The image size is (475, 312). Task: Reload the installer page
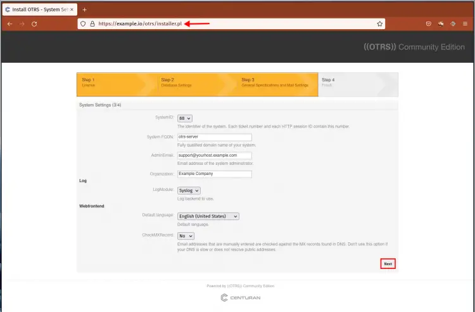coord(34,23)
